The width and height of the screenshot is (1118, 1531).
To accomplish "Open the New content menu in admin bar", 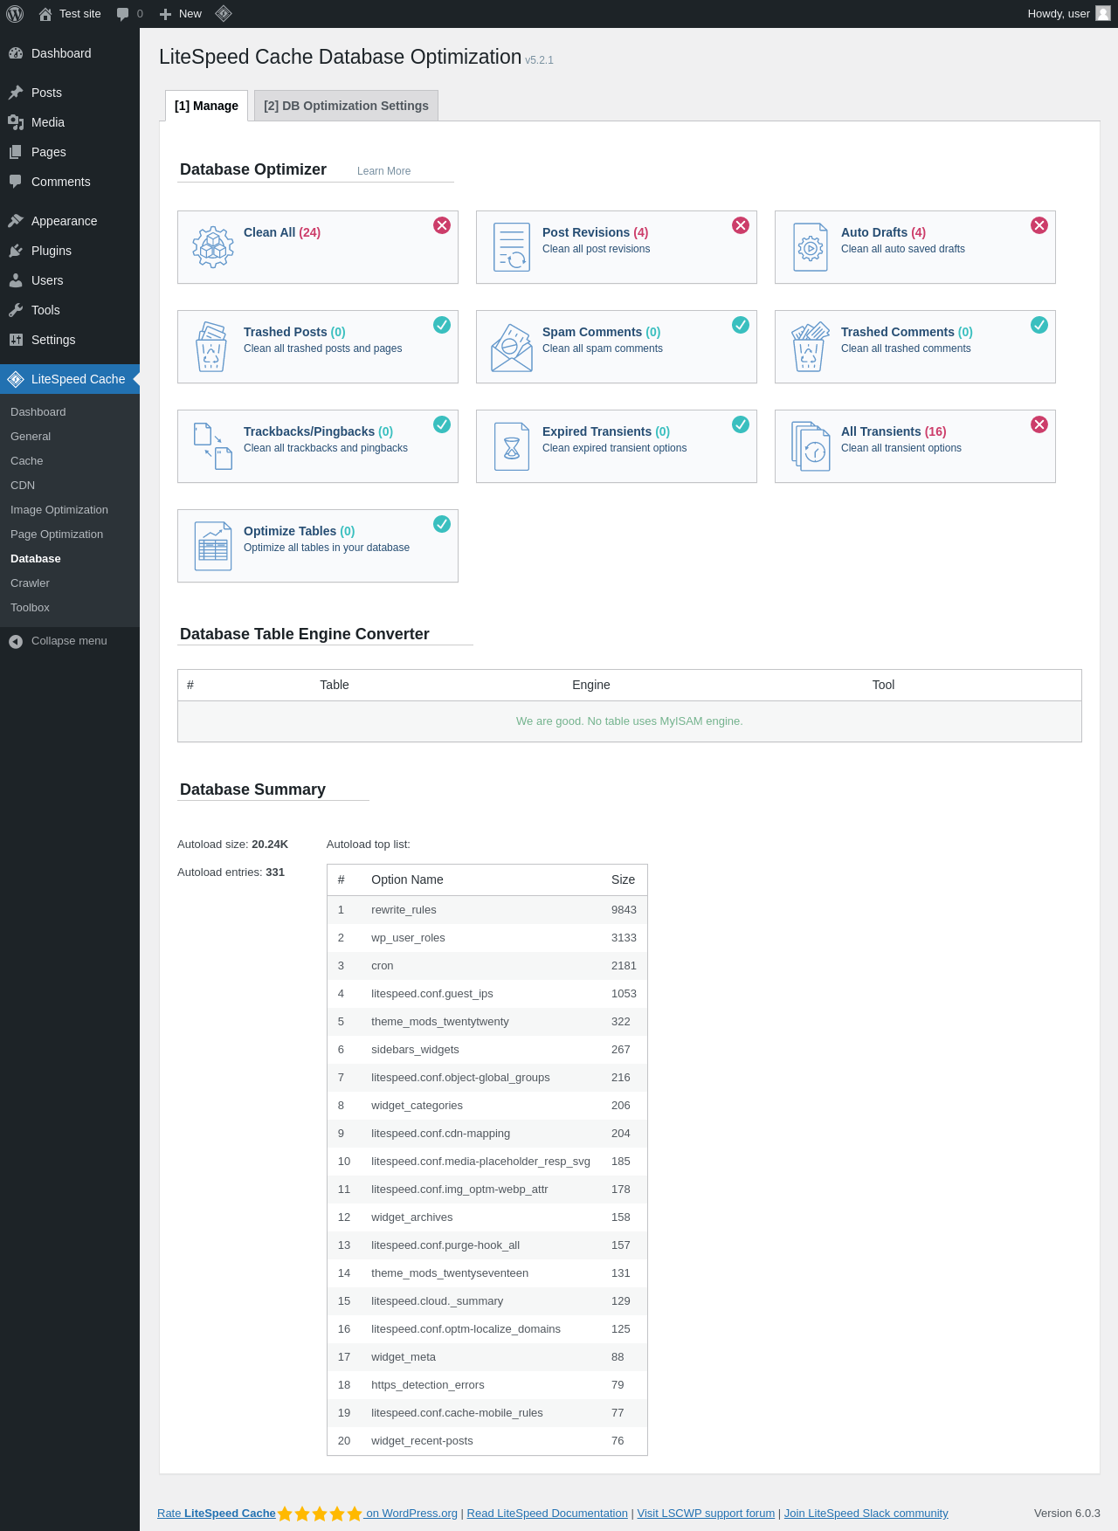I will pos(181,14).
